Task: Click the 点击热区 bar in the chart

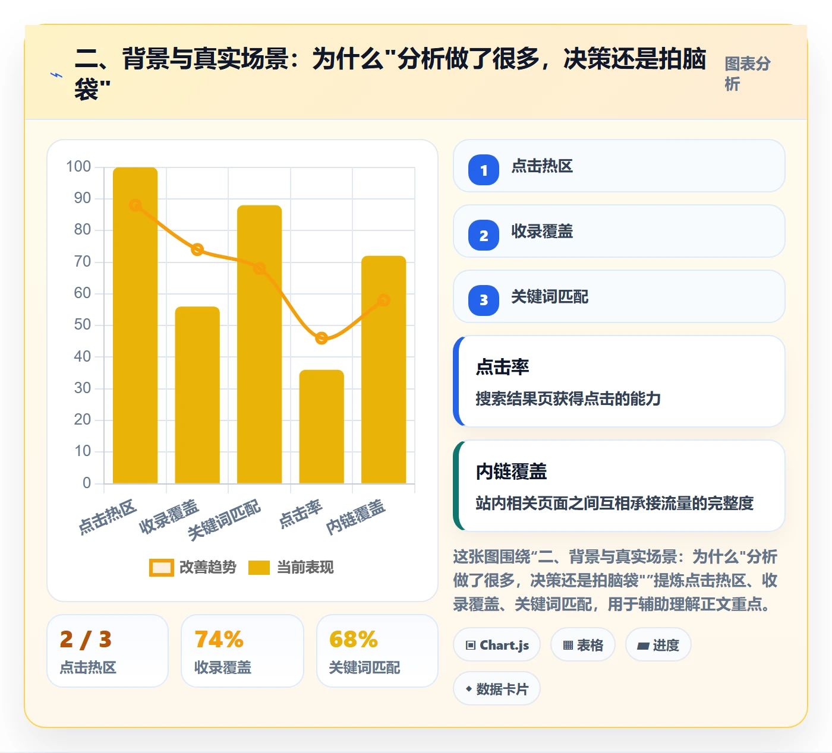Action: (x=135, y=325)
